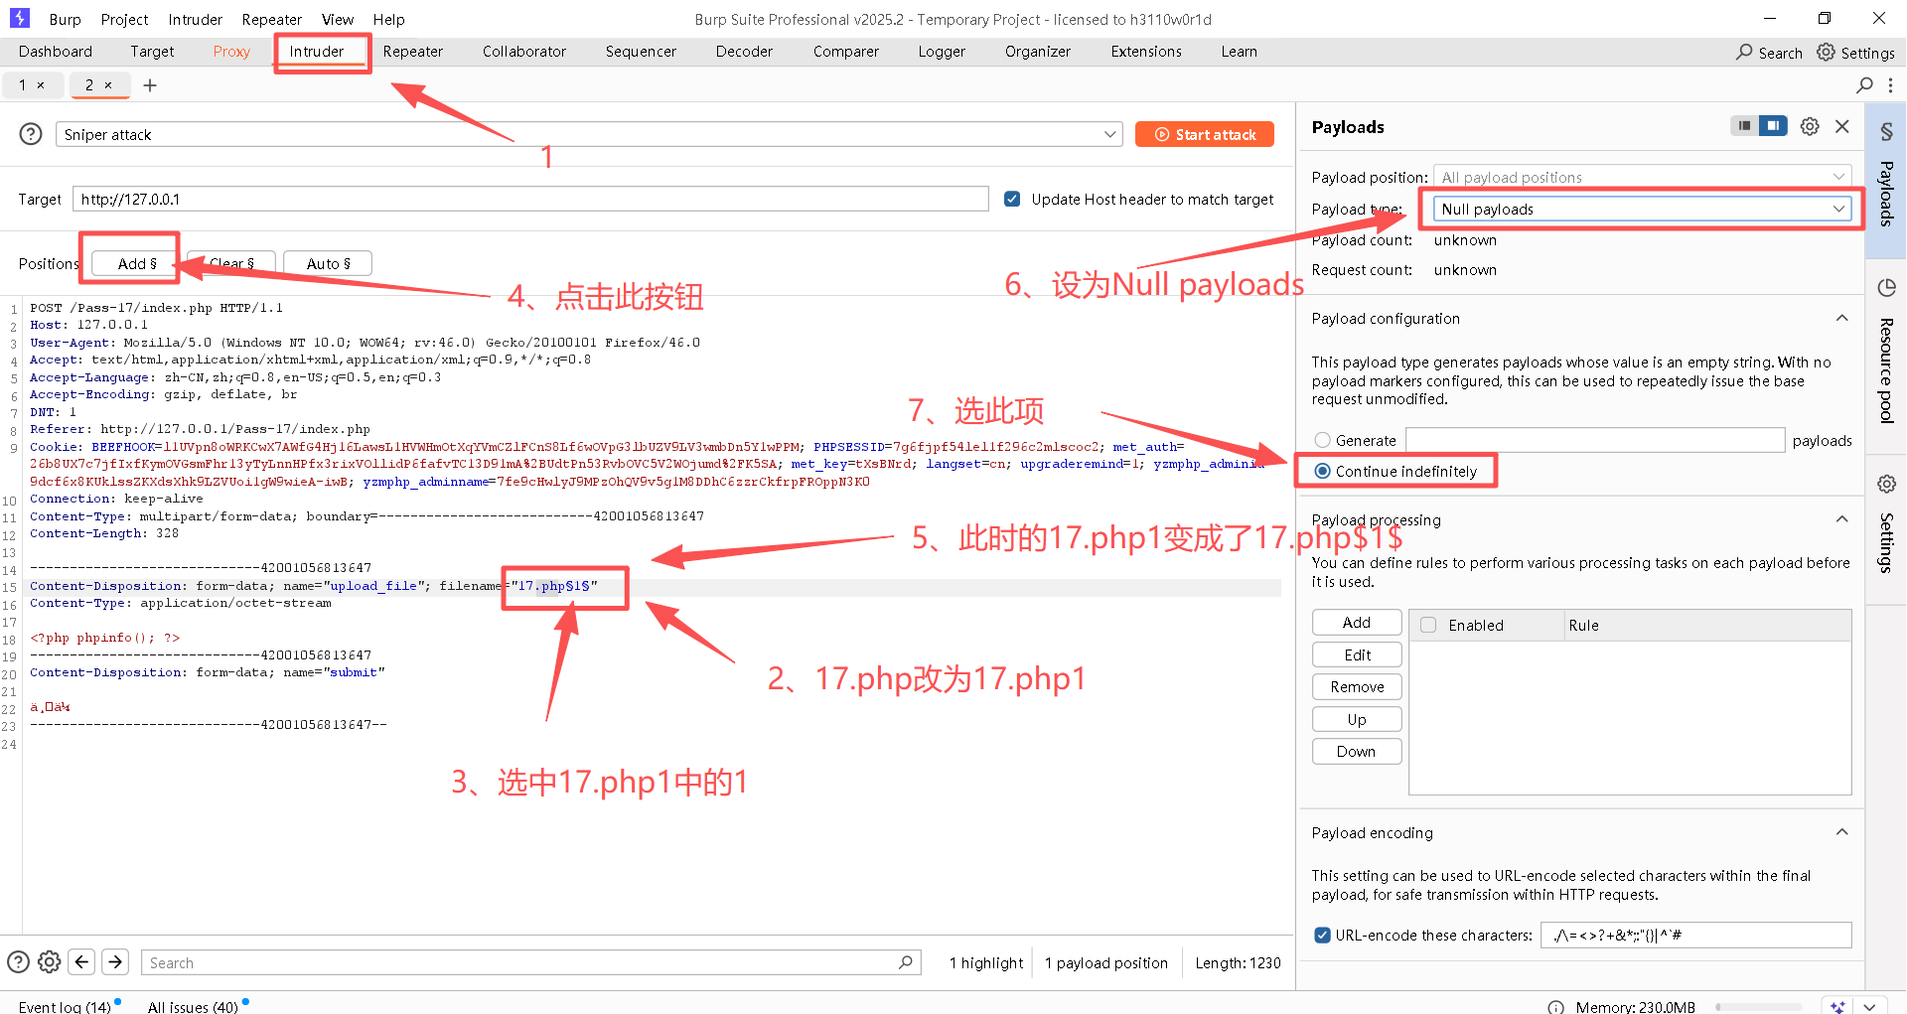Click the Up processing rule button
The width and height of the screenshot is (1907, 1014).
(1357, 719)
